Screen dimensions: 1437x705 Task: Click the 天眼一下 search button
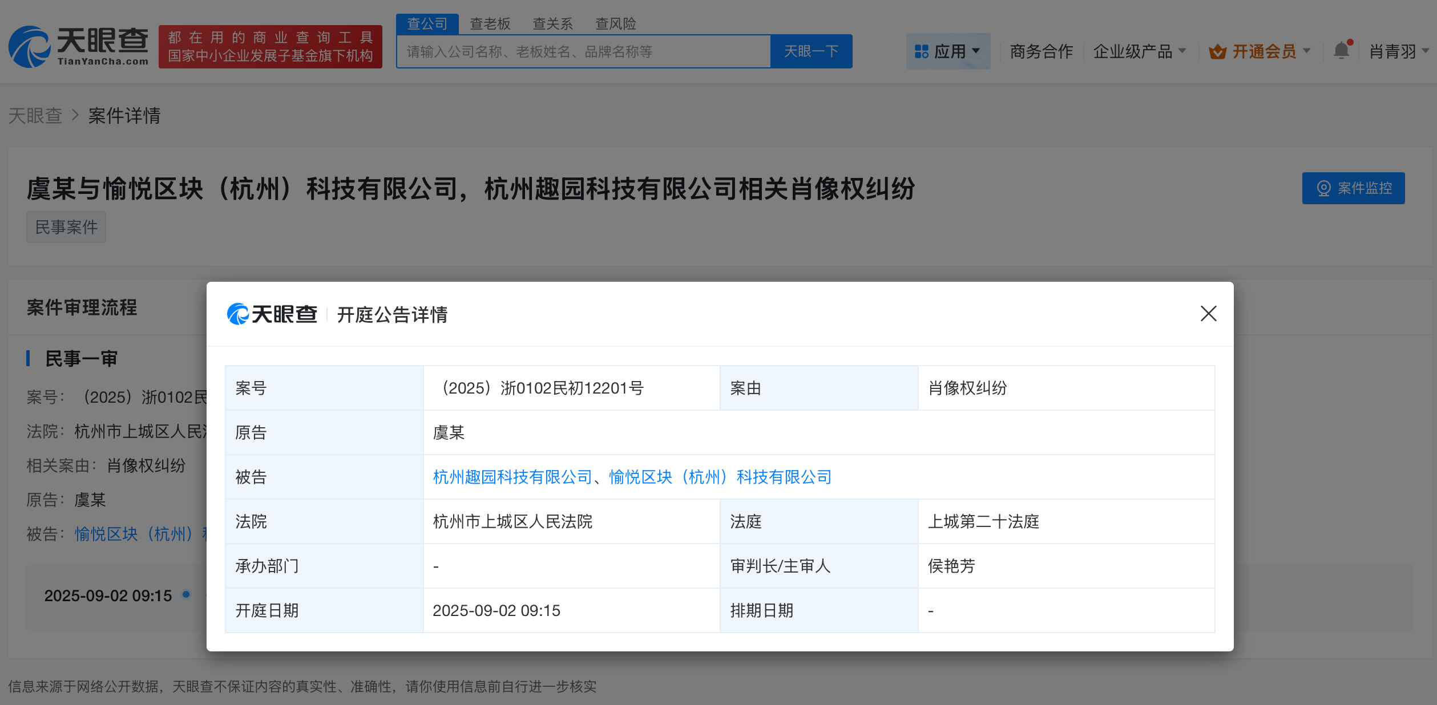(812, 51)
